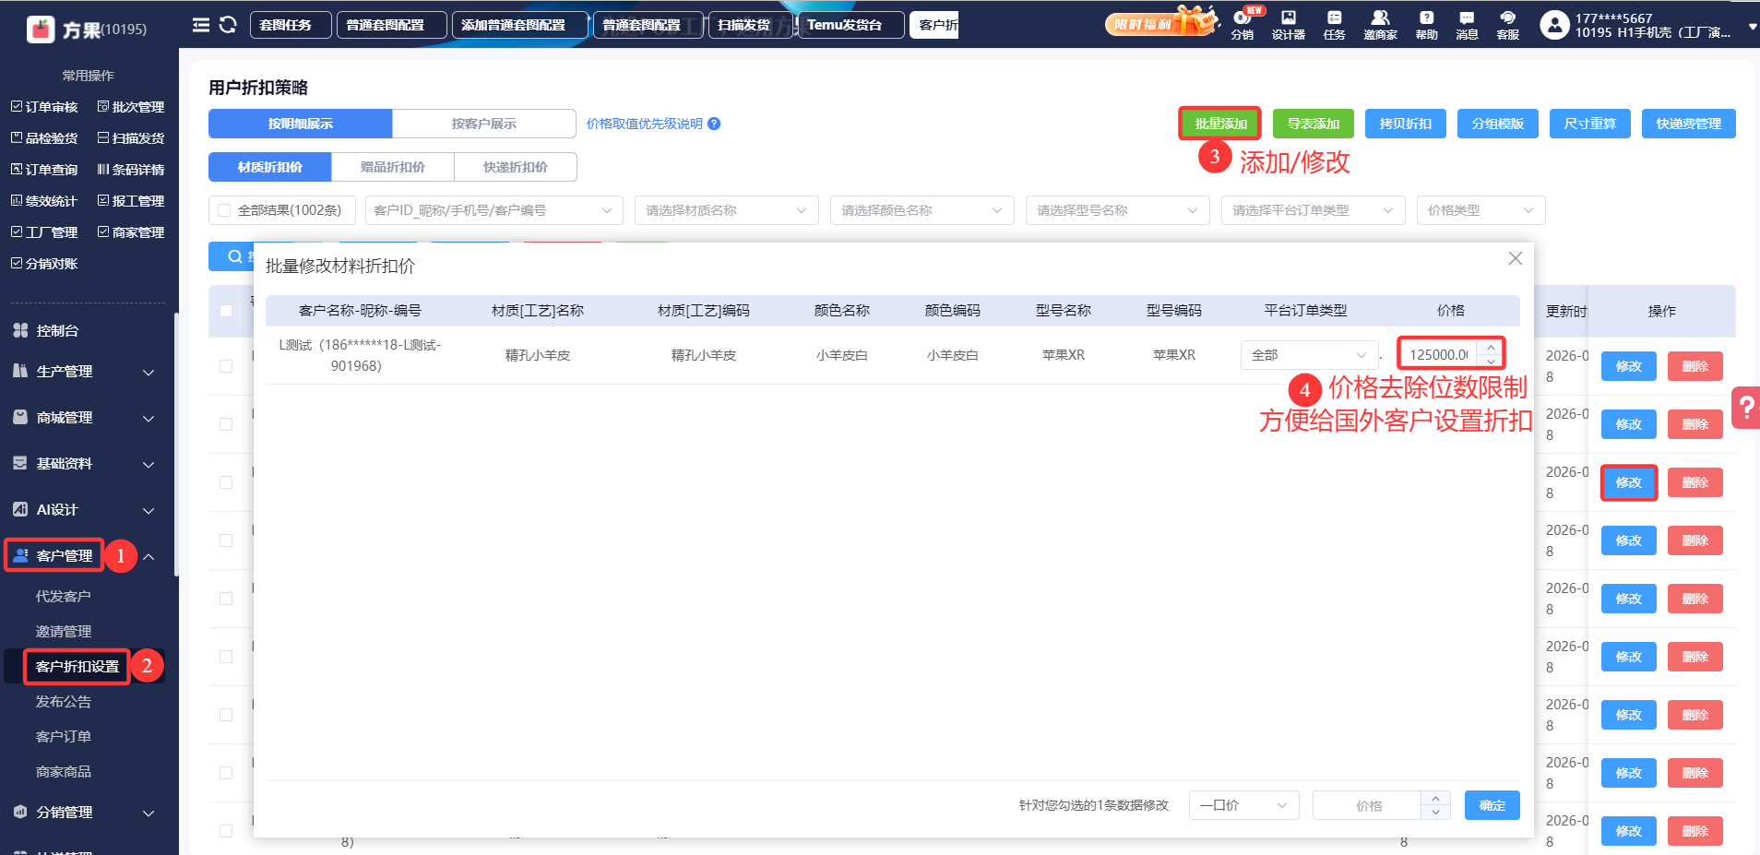Image resolution: width=1760 pixels, height=855 pixels.
Task: Open the 设计器 designer icon
Action: pos(1288,25)
